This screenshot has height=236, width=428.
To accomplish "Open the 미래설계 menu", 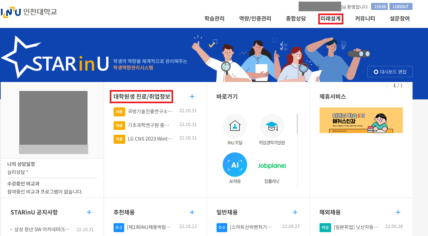I will (x=330, y=19).
